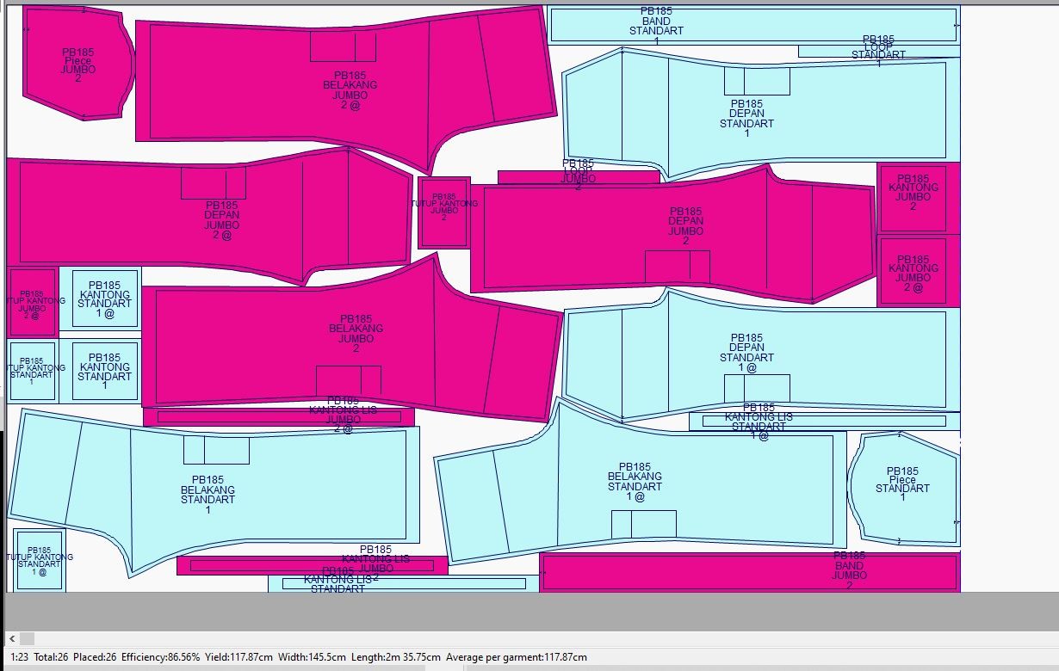Select the KANTONG STANDART 1 @ pocket piece
The width and height of the screenshot is (1059, 671).
point(105,299)
